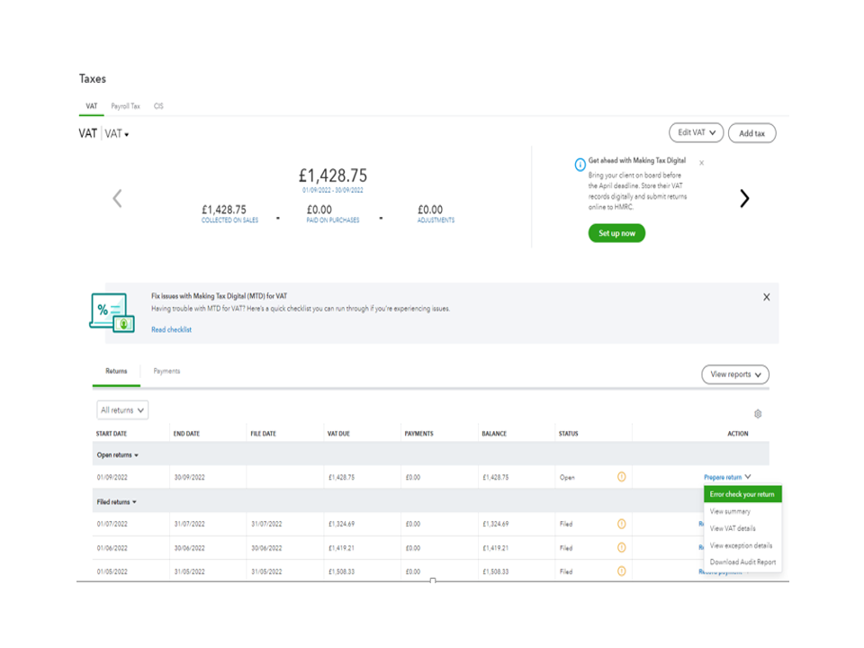Click the info icon beside Making Tax Digital
Screen dimensions: 864x648
(580, 166)
